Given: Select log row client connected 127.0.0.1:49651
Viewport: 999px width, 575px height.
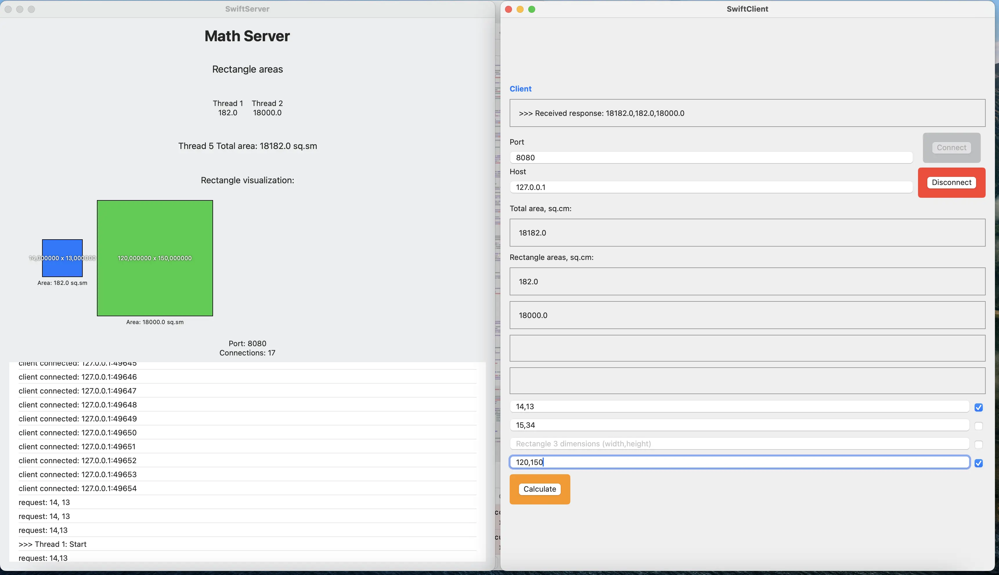Looking at the screenshot, I should point(248,446).
